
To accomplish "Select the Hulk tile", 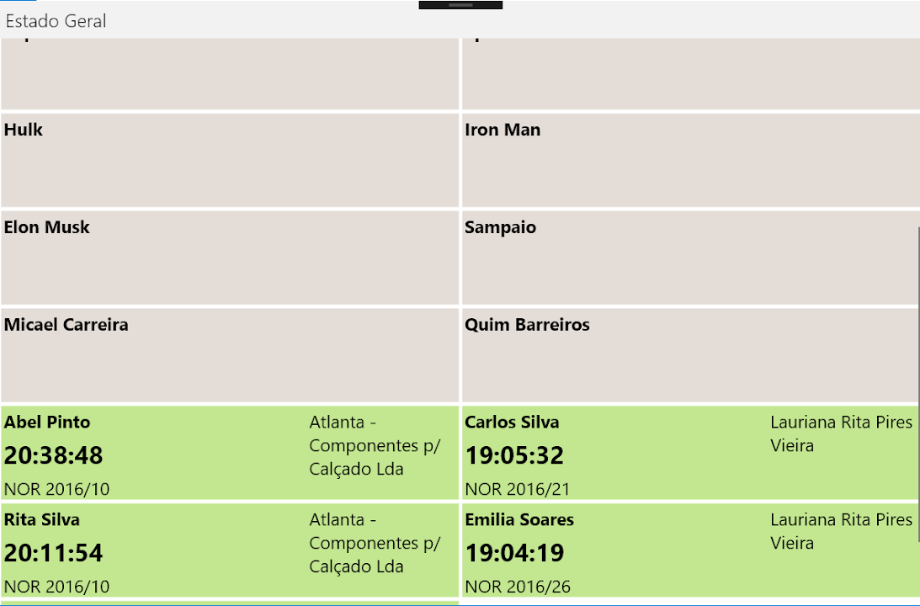I will coord(230,160).
